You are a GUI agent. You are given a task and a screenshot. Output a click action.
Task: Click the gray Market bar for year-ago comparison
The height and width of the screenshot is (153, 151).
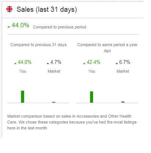123,102
